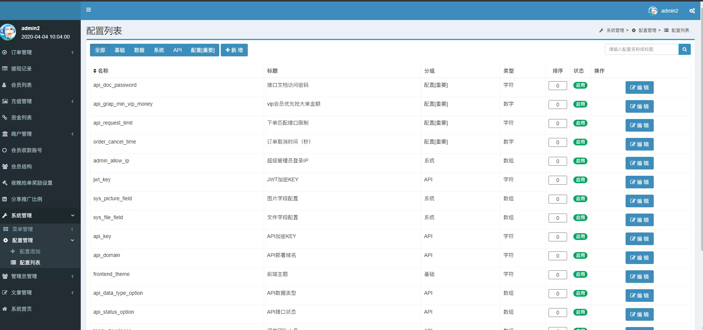Toggle 启用 status for api_doc_password
The width and height of the screenshot is (703, 330).
pos(580,85)
